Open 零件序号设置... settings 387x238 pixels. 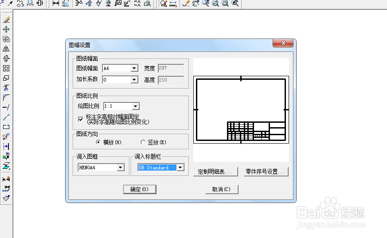[x=266, y=172]
